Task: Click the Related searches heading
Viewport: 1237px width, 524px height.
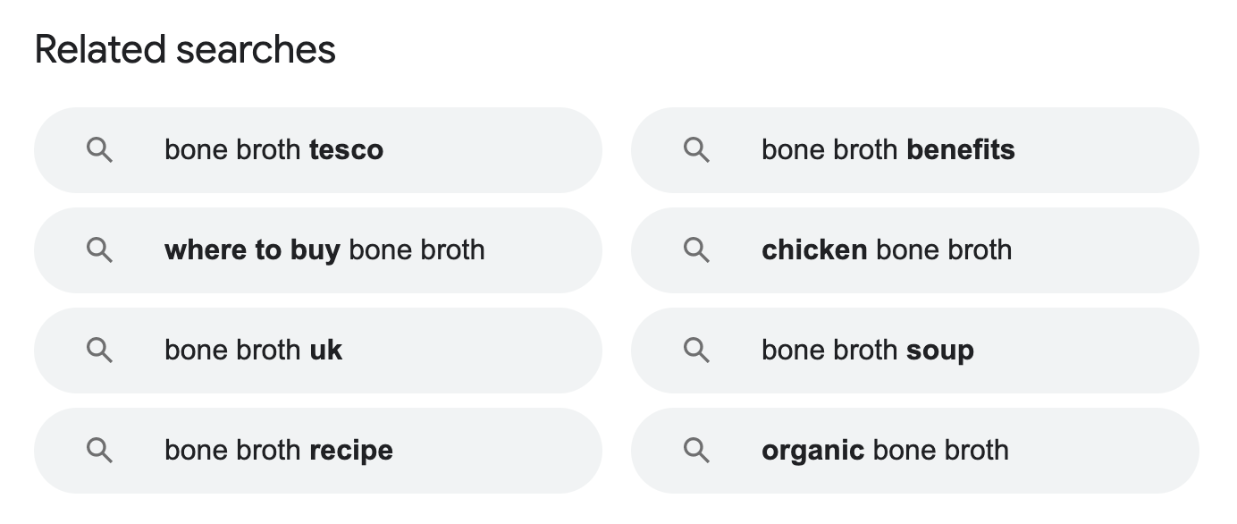Action: [x=185, y=49]
